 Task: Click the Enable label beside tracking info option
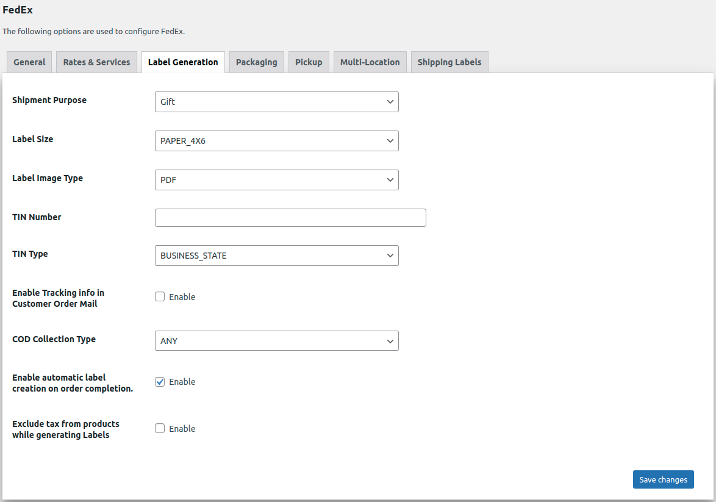(182, 297)
